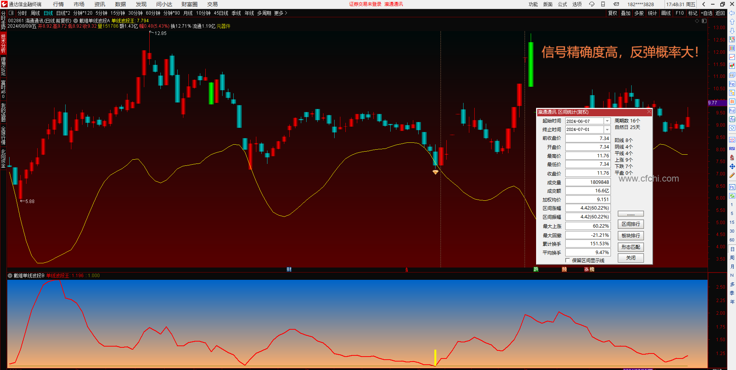Click +自选 to add watchlist

tap(706, 13)
